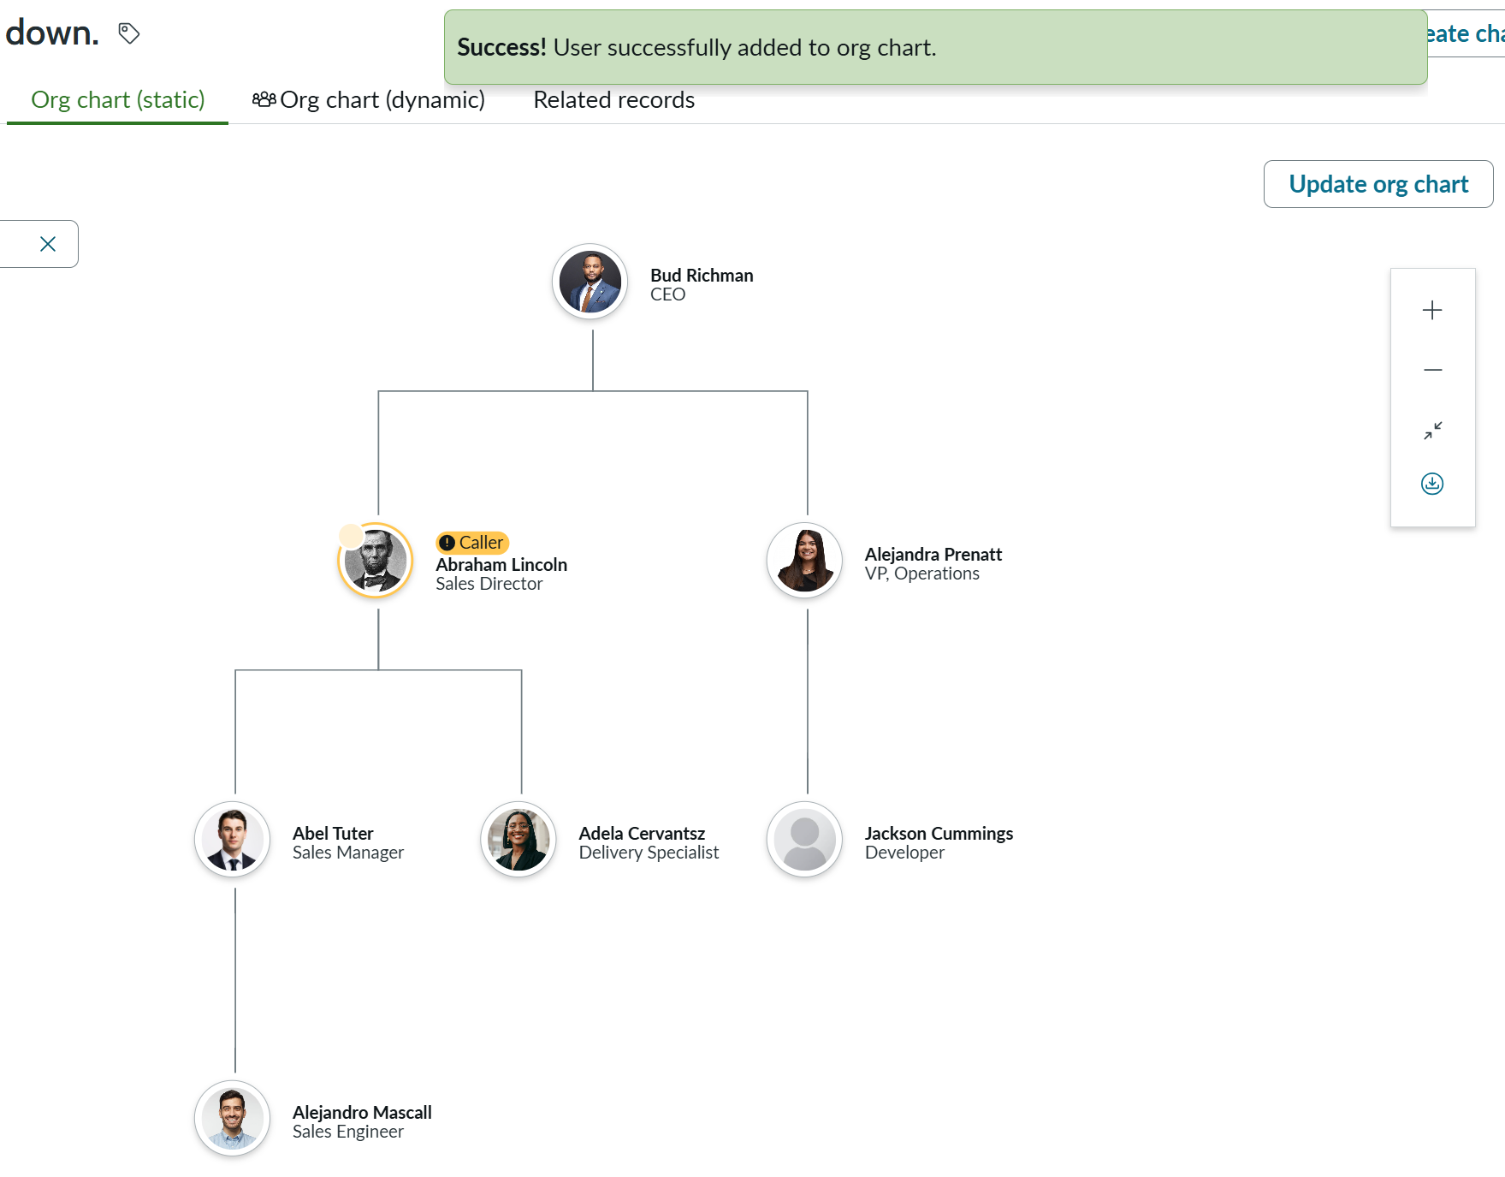Select the Org chart (static) tab
Viewport: 1505px width, 1177px height.
(x=117, y=99)
